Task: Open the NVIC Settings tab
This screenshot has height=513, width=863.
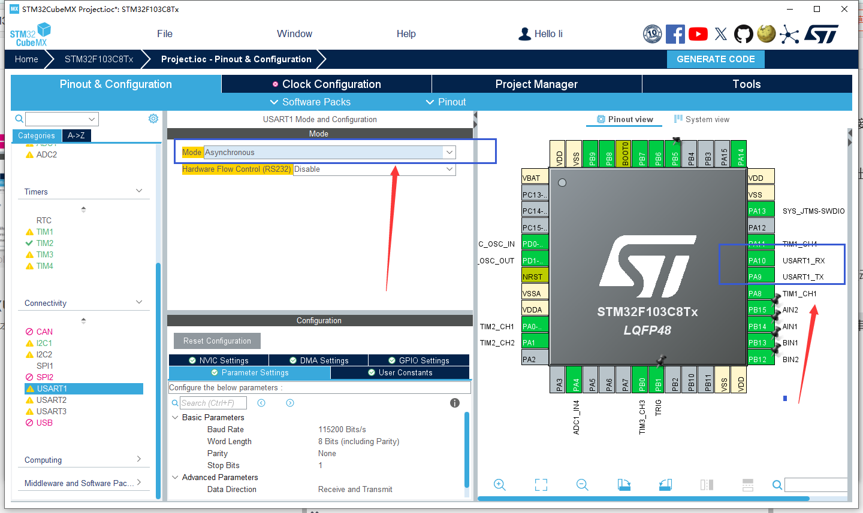Action: click(219, 360)
